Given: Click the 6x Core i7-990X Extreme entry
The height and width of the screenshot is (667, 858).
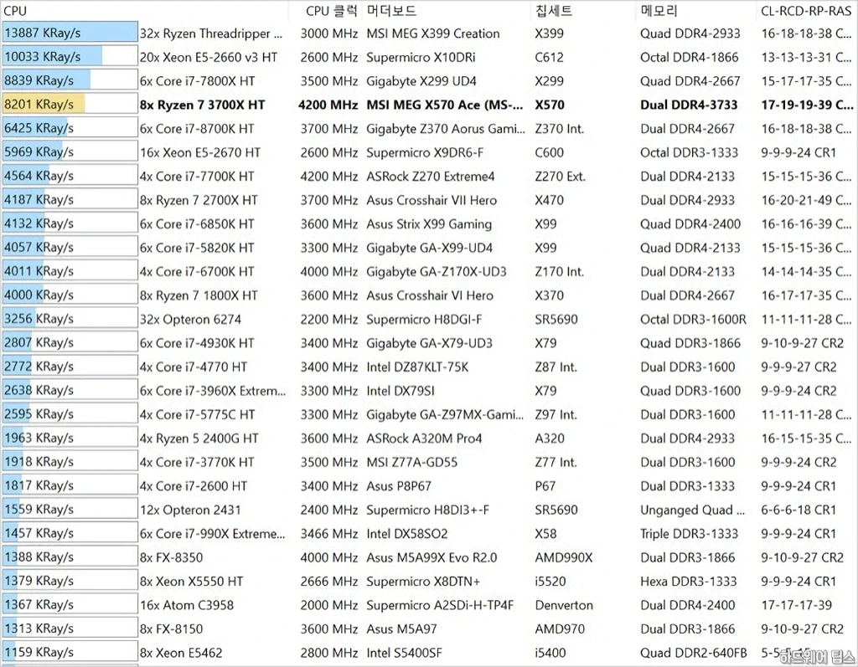Looking at the screenshot, I should (213, 534).
